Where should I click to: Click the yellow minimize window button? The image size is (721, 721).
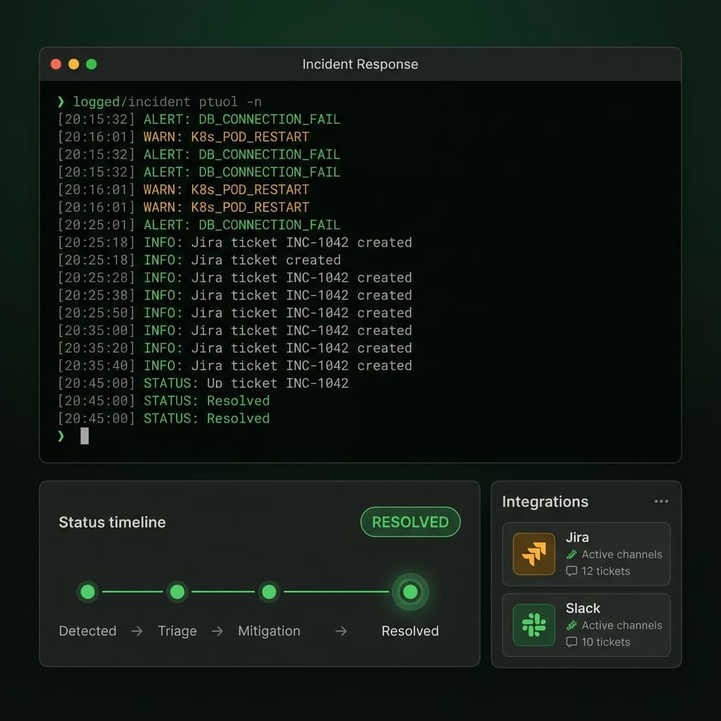click(x=74, y=64)
